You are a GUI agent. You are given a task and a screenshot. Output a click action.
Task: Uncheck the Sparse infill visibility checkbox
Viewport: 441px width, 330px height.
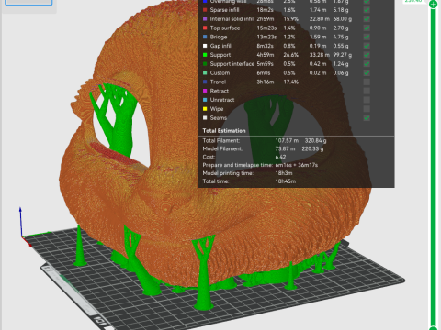367,10
